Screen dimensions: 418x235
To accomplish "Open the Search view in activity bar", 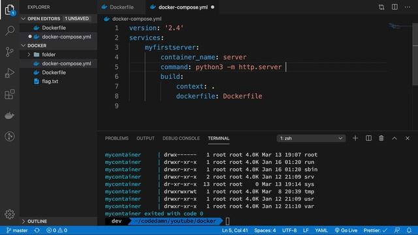I will click(x=10, y=31).
